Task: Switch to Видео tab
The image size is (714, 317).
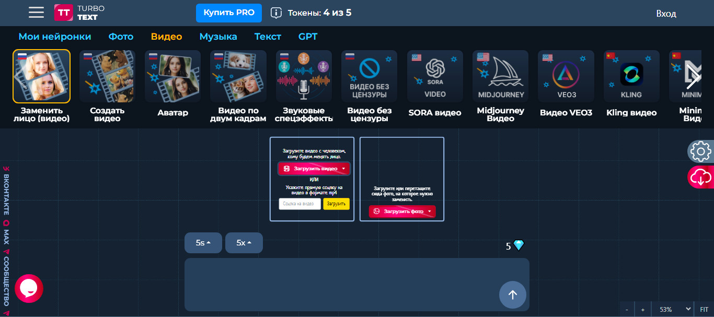Action: (x=166, y=37)
